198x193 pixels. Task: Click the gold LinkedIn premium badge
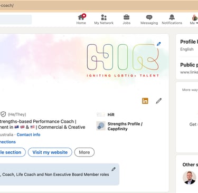coord(145,101)
